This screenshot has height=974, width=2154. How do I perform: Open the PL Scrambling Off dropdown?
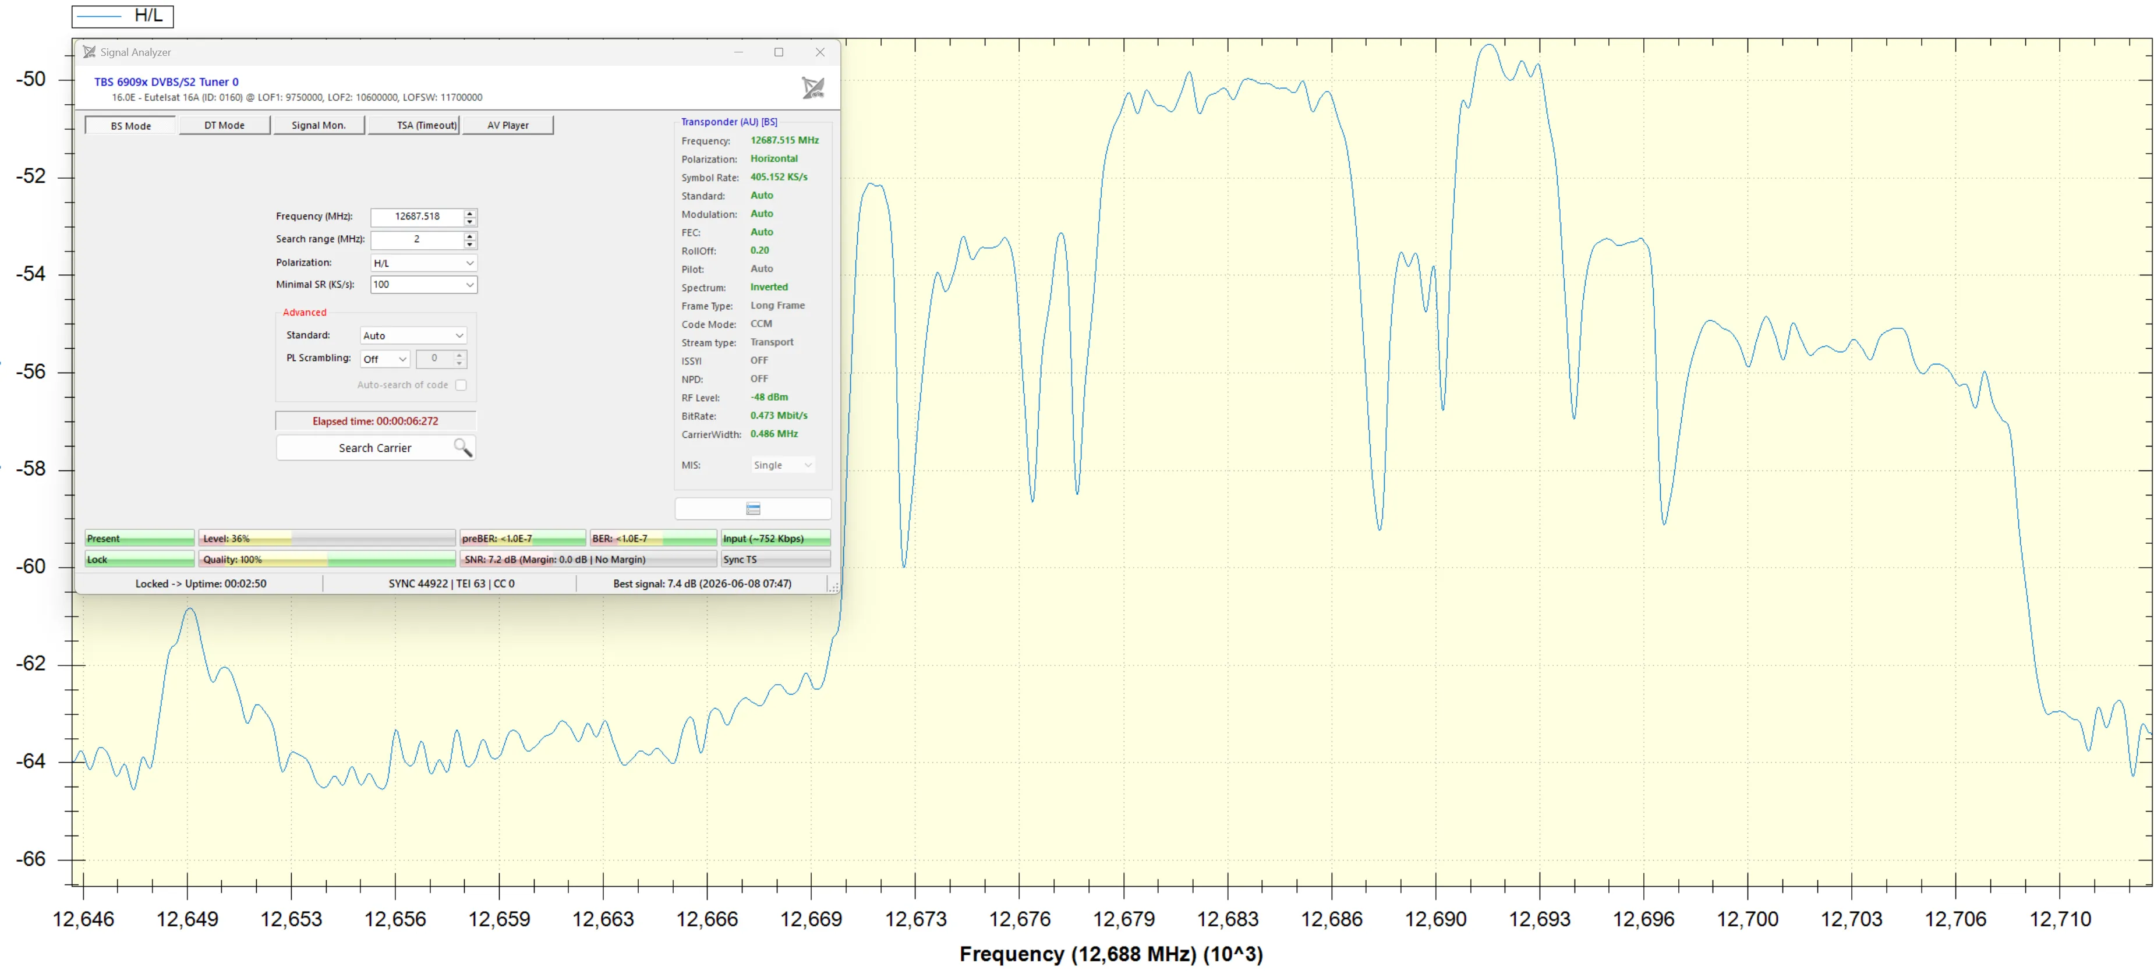[402, 360]
